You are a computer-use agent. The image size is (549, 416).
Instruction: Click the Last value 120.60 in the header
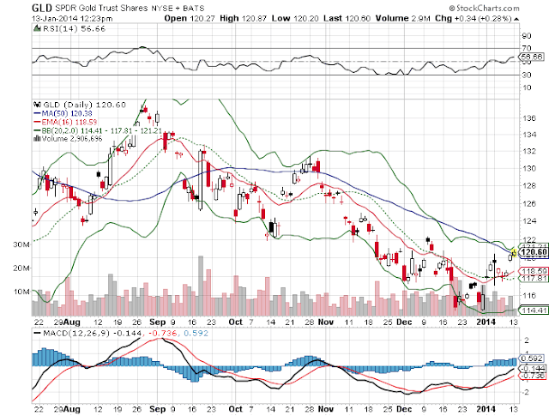click(x=358, y=18)
